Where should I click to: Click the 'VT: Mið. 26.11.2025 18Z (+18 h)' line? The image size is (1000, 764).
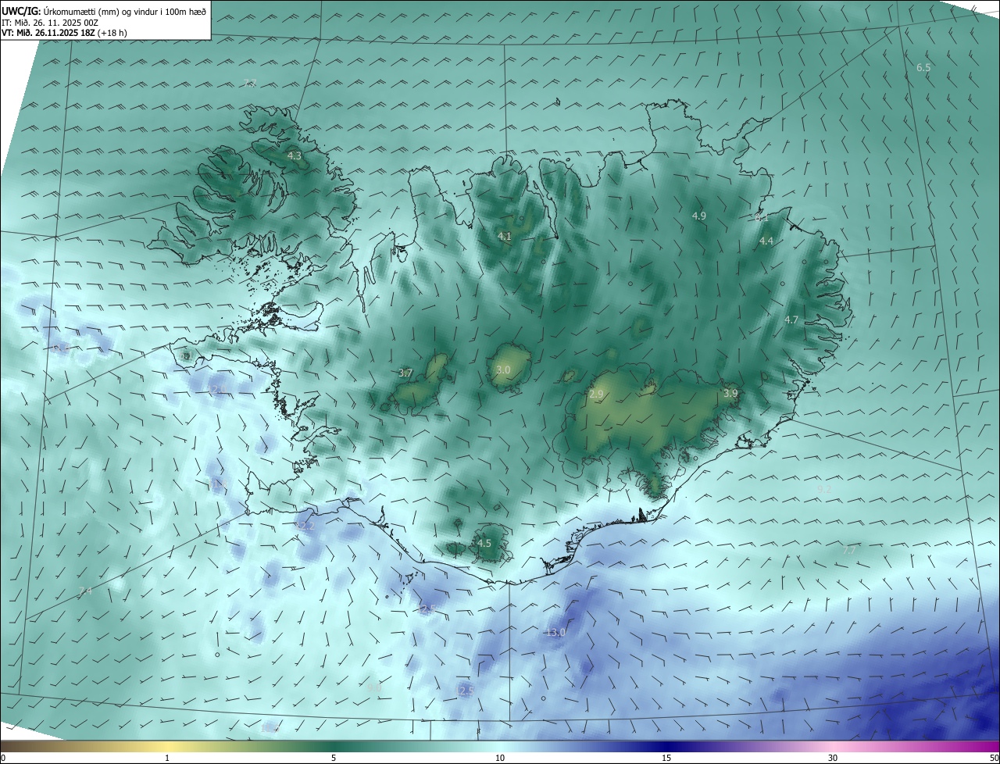tap(64, 33)
